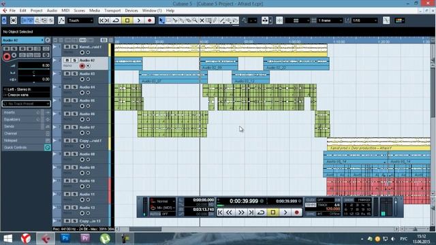The image size is (436, 245).
Task: Go to project start in transport panel
Action: click(x=220, y=212)
